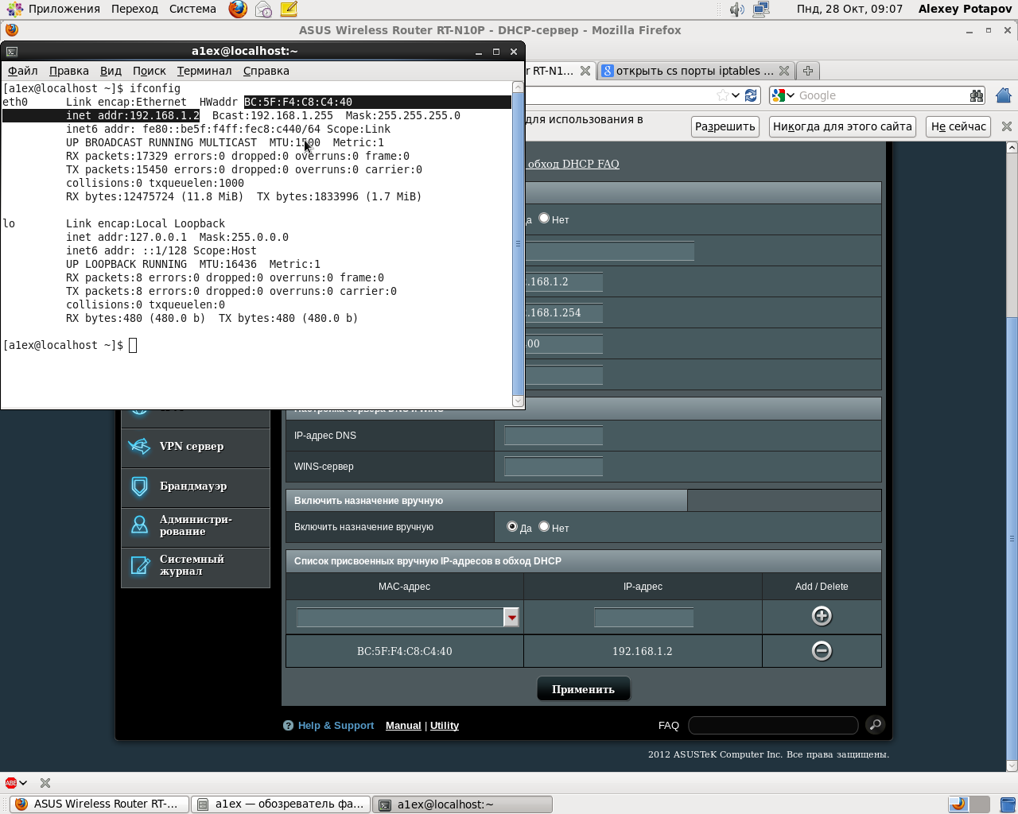Close the add-on bar with the X icon
Screen dimensions: 1018x814
pyautogui.click(x=45, y=783)
